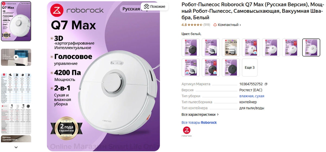Pick the black Q8 Max Pro variant

click(211, 68)
